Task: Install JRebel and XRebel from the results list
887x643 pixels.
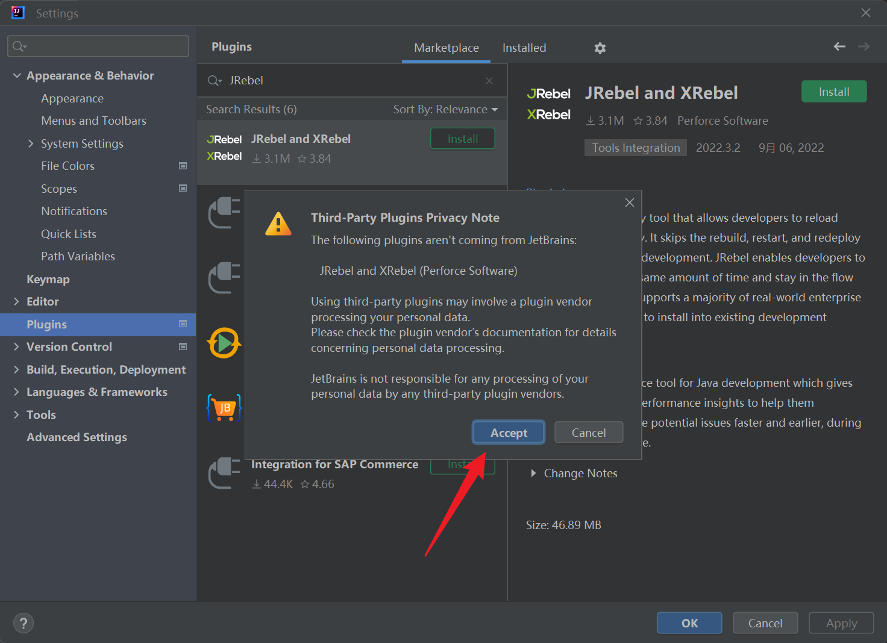Action: click(463, 139)
